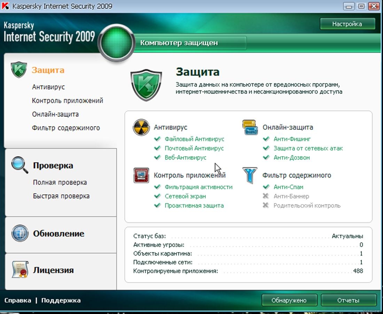Click the Контроль приложений group heading in main panel
This screenshot has width=383, height=314.
pyautogui.click(x=189, y=175)
